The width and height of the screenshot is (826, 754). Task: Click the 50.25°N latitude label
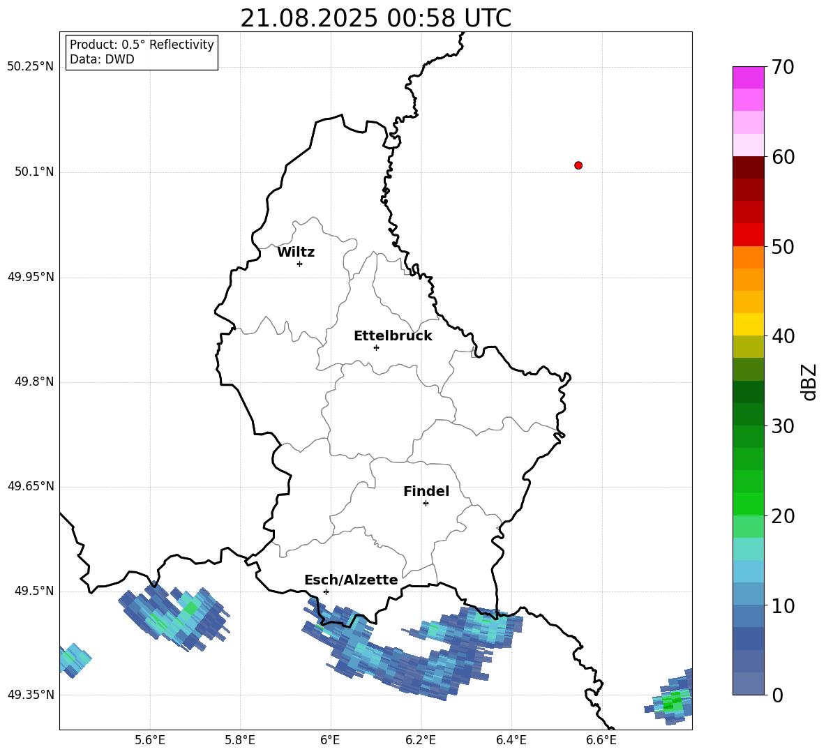point(31,67)
